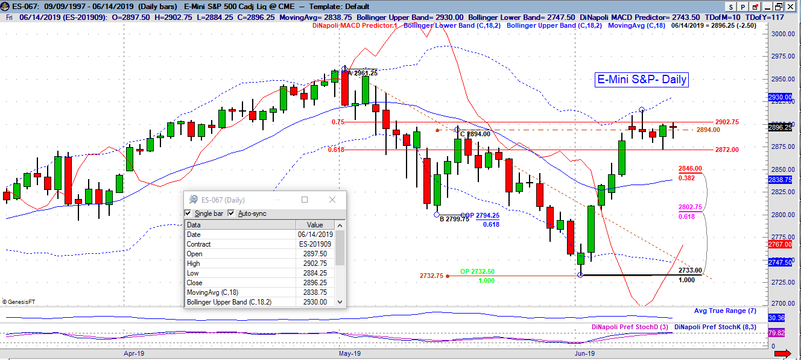801x360 pixels.
Task: Click the blue 2930.00 price axis tag
Action: 780,97
